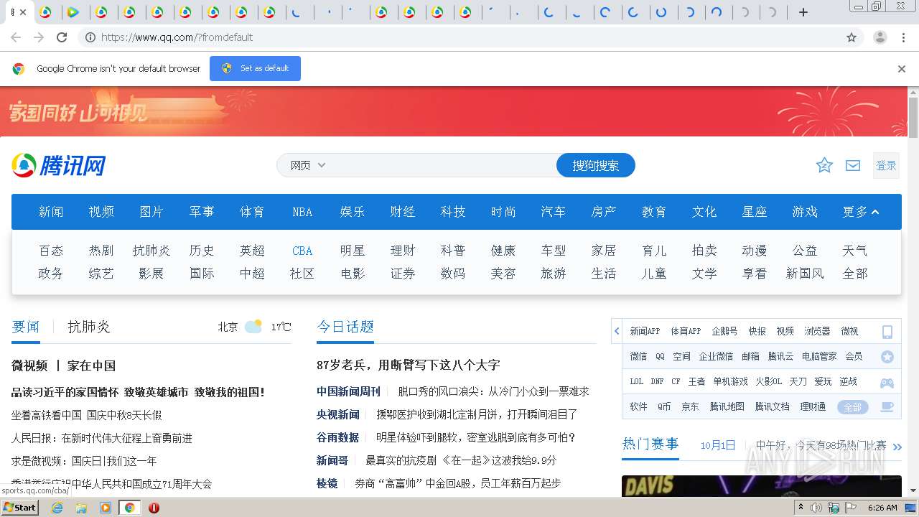Show hidden tray icons arrow
Image resolution: width=919 pixels, height=517 pixels.
(x=801, y=508)
